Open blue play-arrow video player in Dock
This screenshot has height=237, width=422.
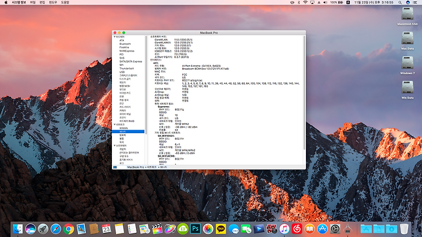coord(258,229)
